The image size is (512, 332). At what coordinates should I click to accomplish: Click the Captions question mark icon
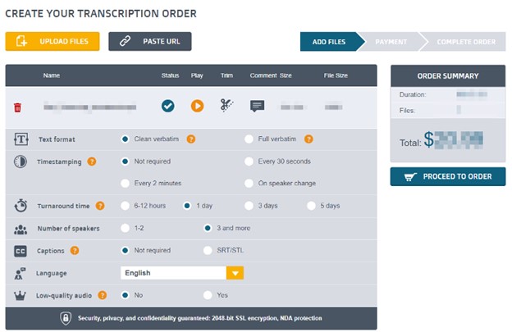75,251
